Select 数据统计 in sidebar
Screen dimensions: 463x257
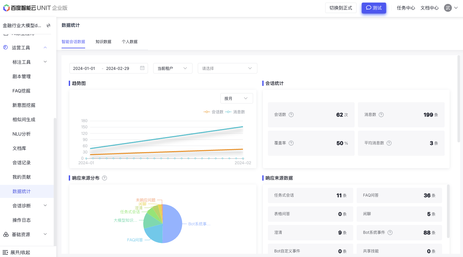[27, 191]
